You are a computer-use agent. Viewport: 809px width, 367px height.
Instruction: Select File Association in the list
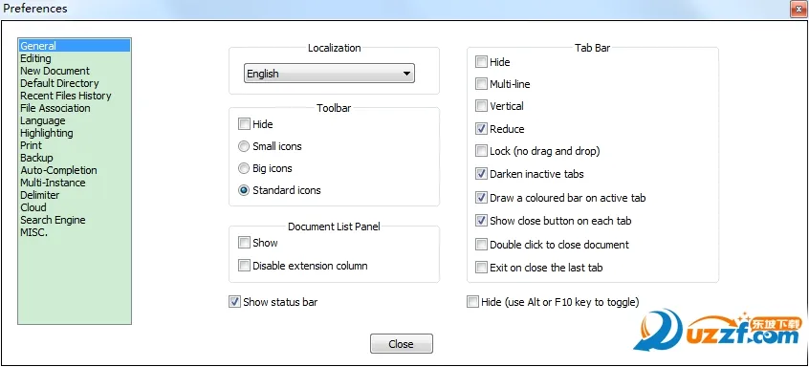click(75, 108)
